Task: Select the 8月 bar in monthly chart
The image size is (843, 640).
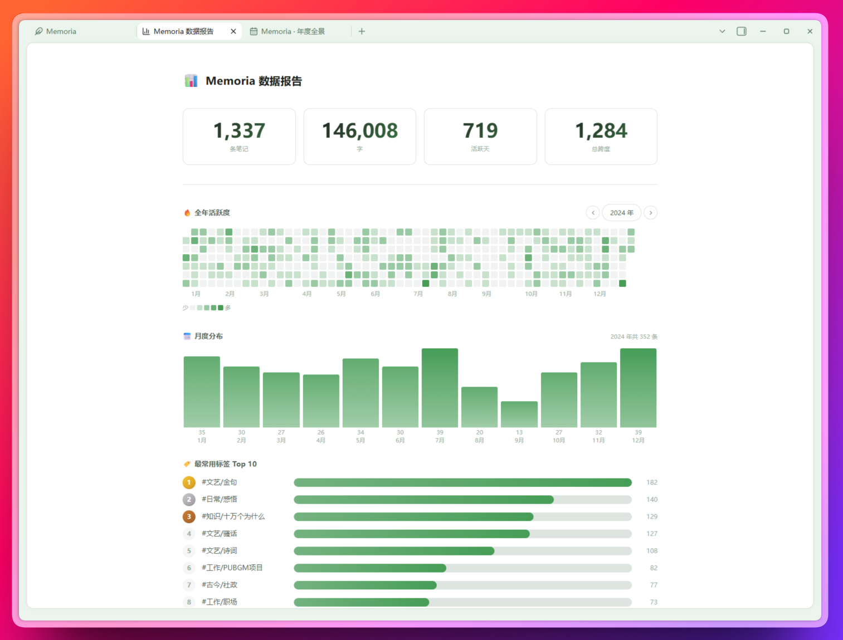Action: click(480, 407)
